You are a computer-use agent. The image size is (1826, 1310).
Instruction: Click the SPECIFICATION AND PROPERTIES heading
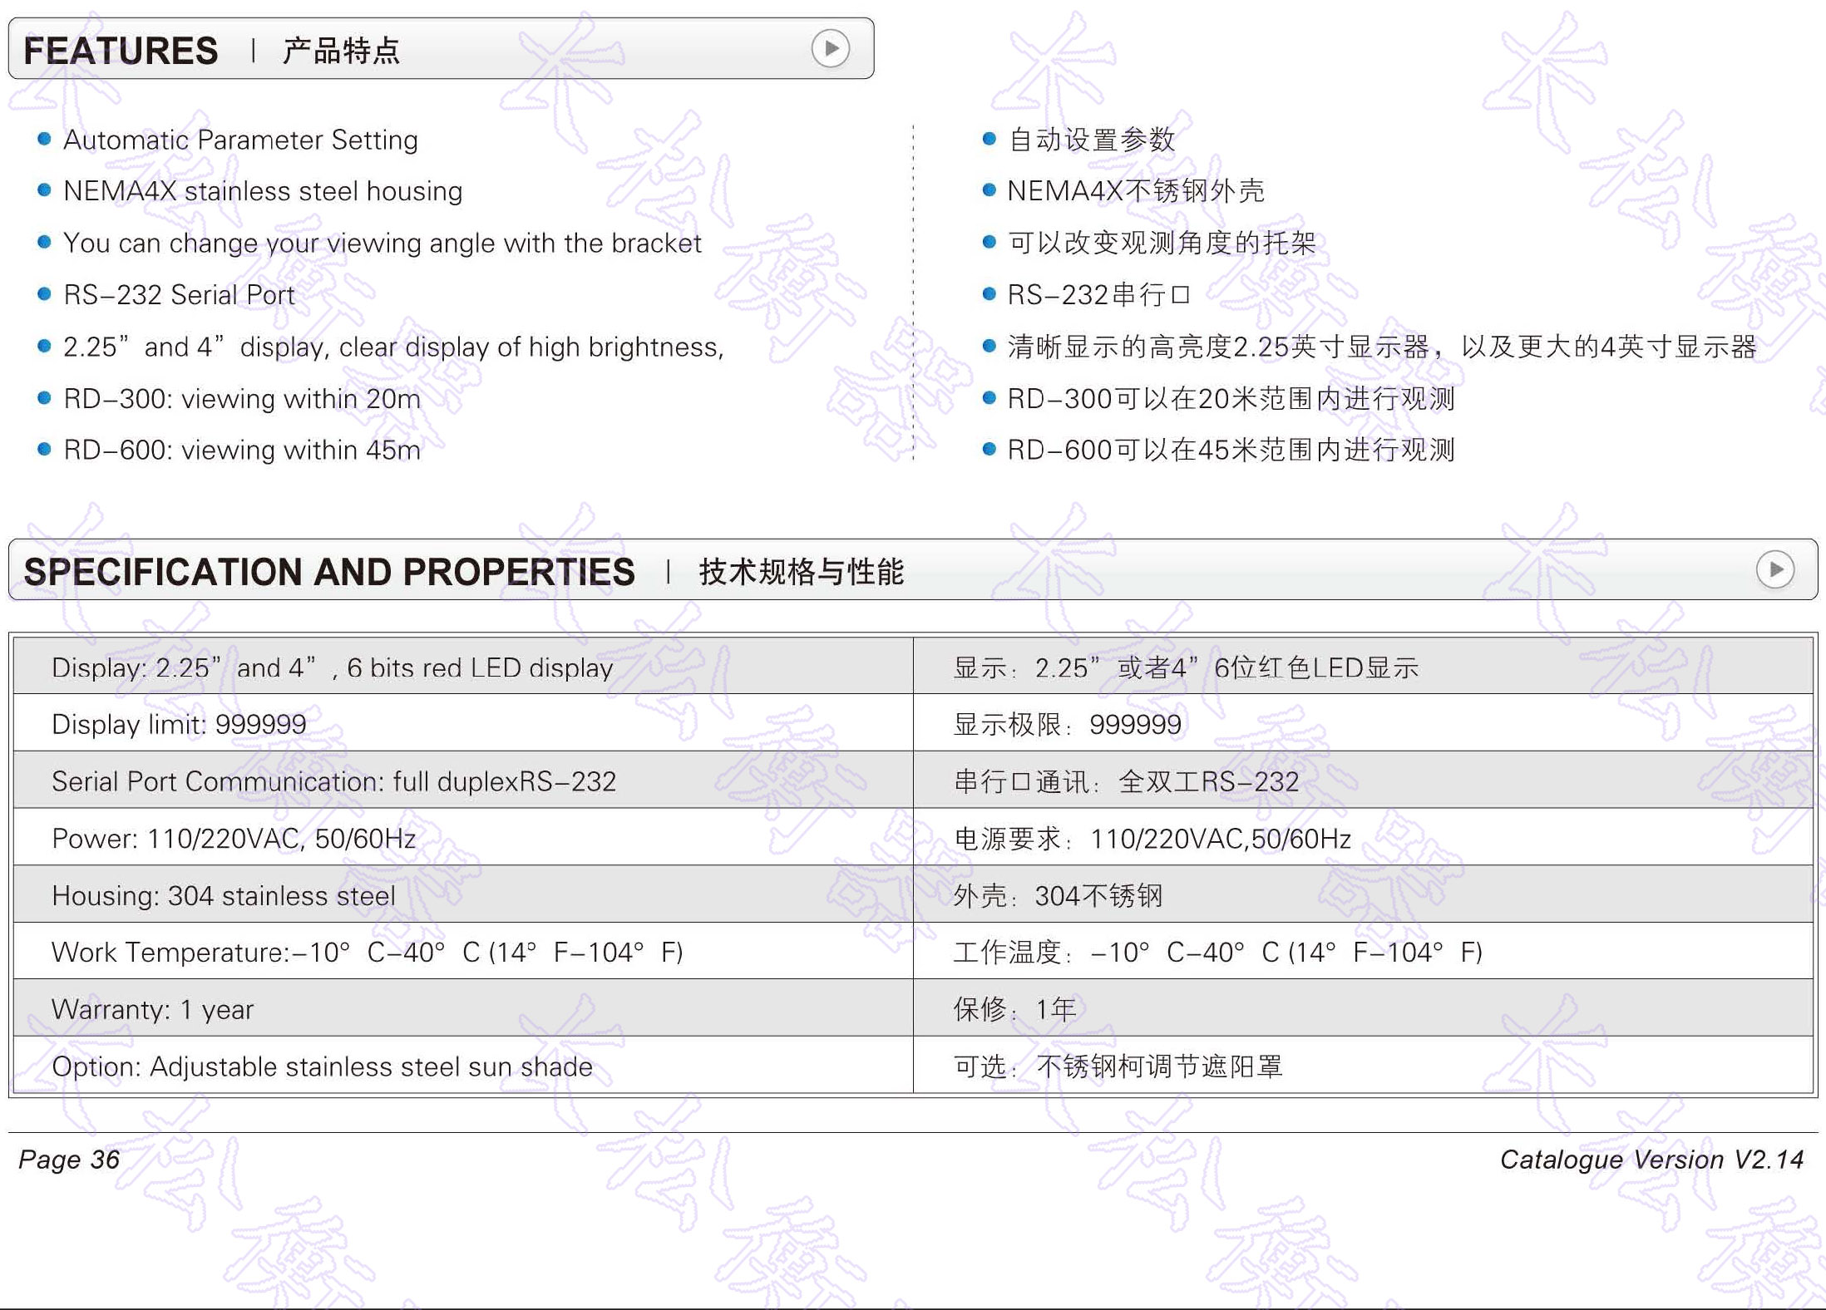329,572
